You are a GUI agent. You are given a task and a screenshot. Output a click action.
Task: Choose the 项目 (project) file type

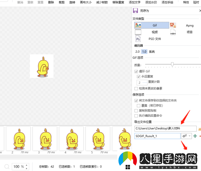185,32
